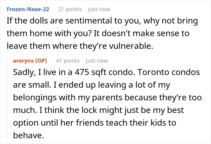Image resolution: width=211 pixels, height=144 pixels.
Task: Click the phrase 'leave them where they're'
Action: (x=57, y=46)
